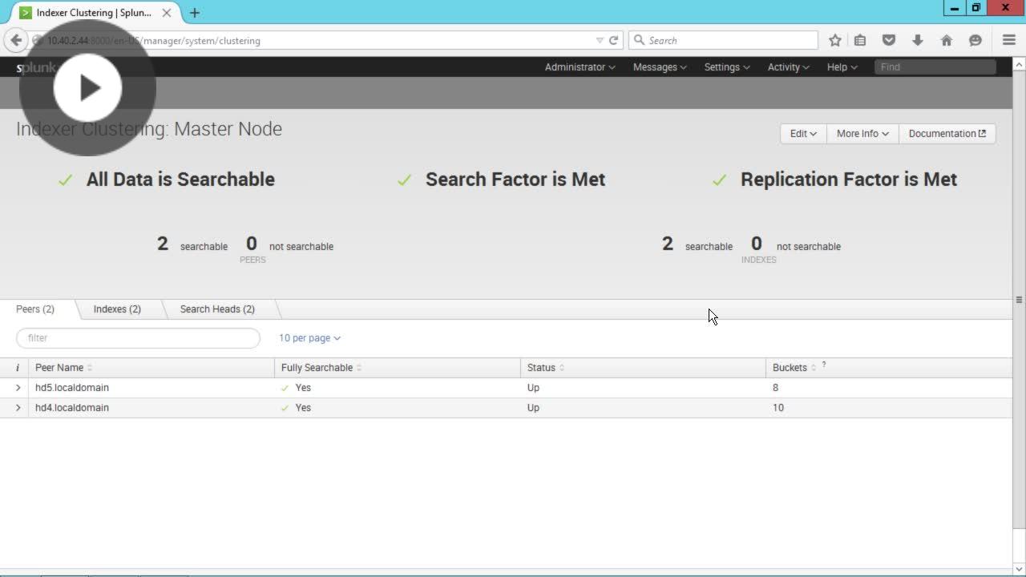Open the Messages menu
Viewport: 1026px width, 577px height.
tap(660, 67)
